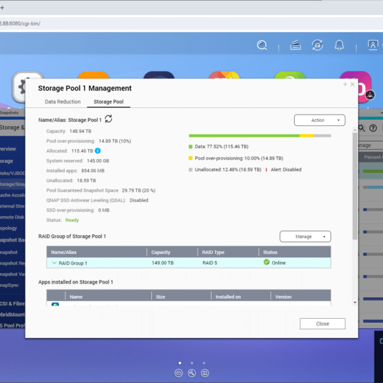Open the green desktop app icon
Viewport: 383px width, 383px height.
click(289, 75)
